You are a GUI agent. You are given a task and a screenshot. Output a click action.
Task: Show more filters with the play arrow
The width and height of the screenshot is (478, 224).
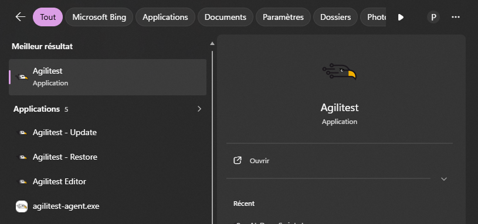coord(401,18)
